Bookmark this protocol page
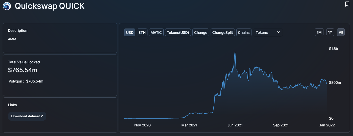 347,4
